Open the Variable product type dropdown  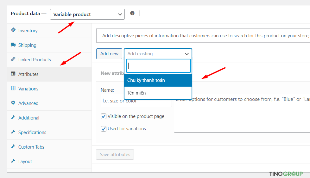[x=87, y=14]
